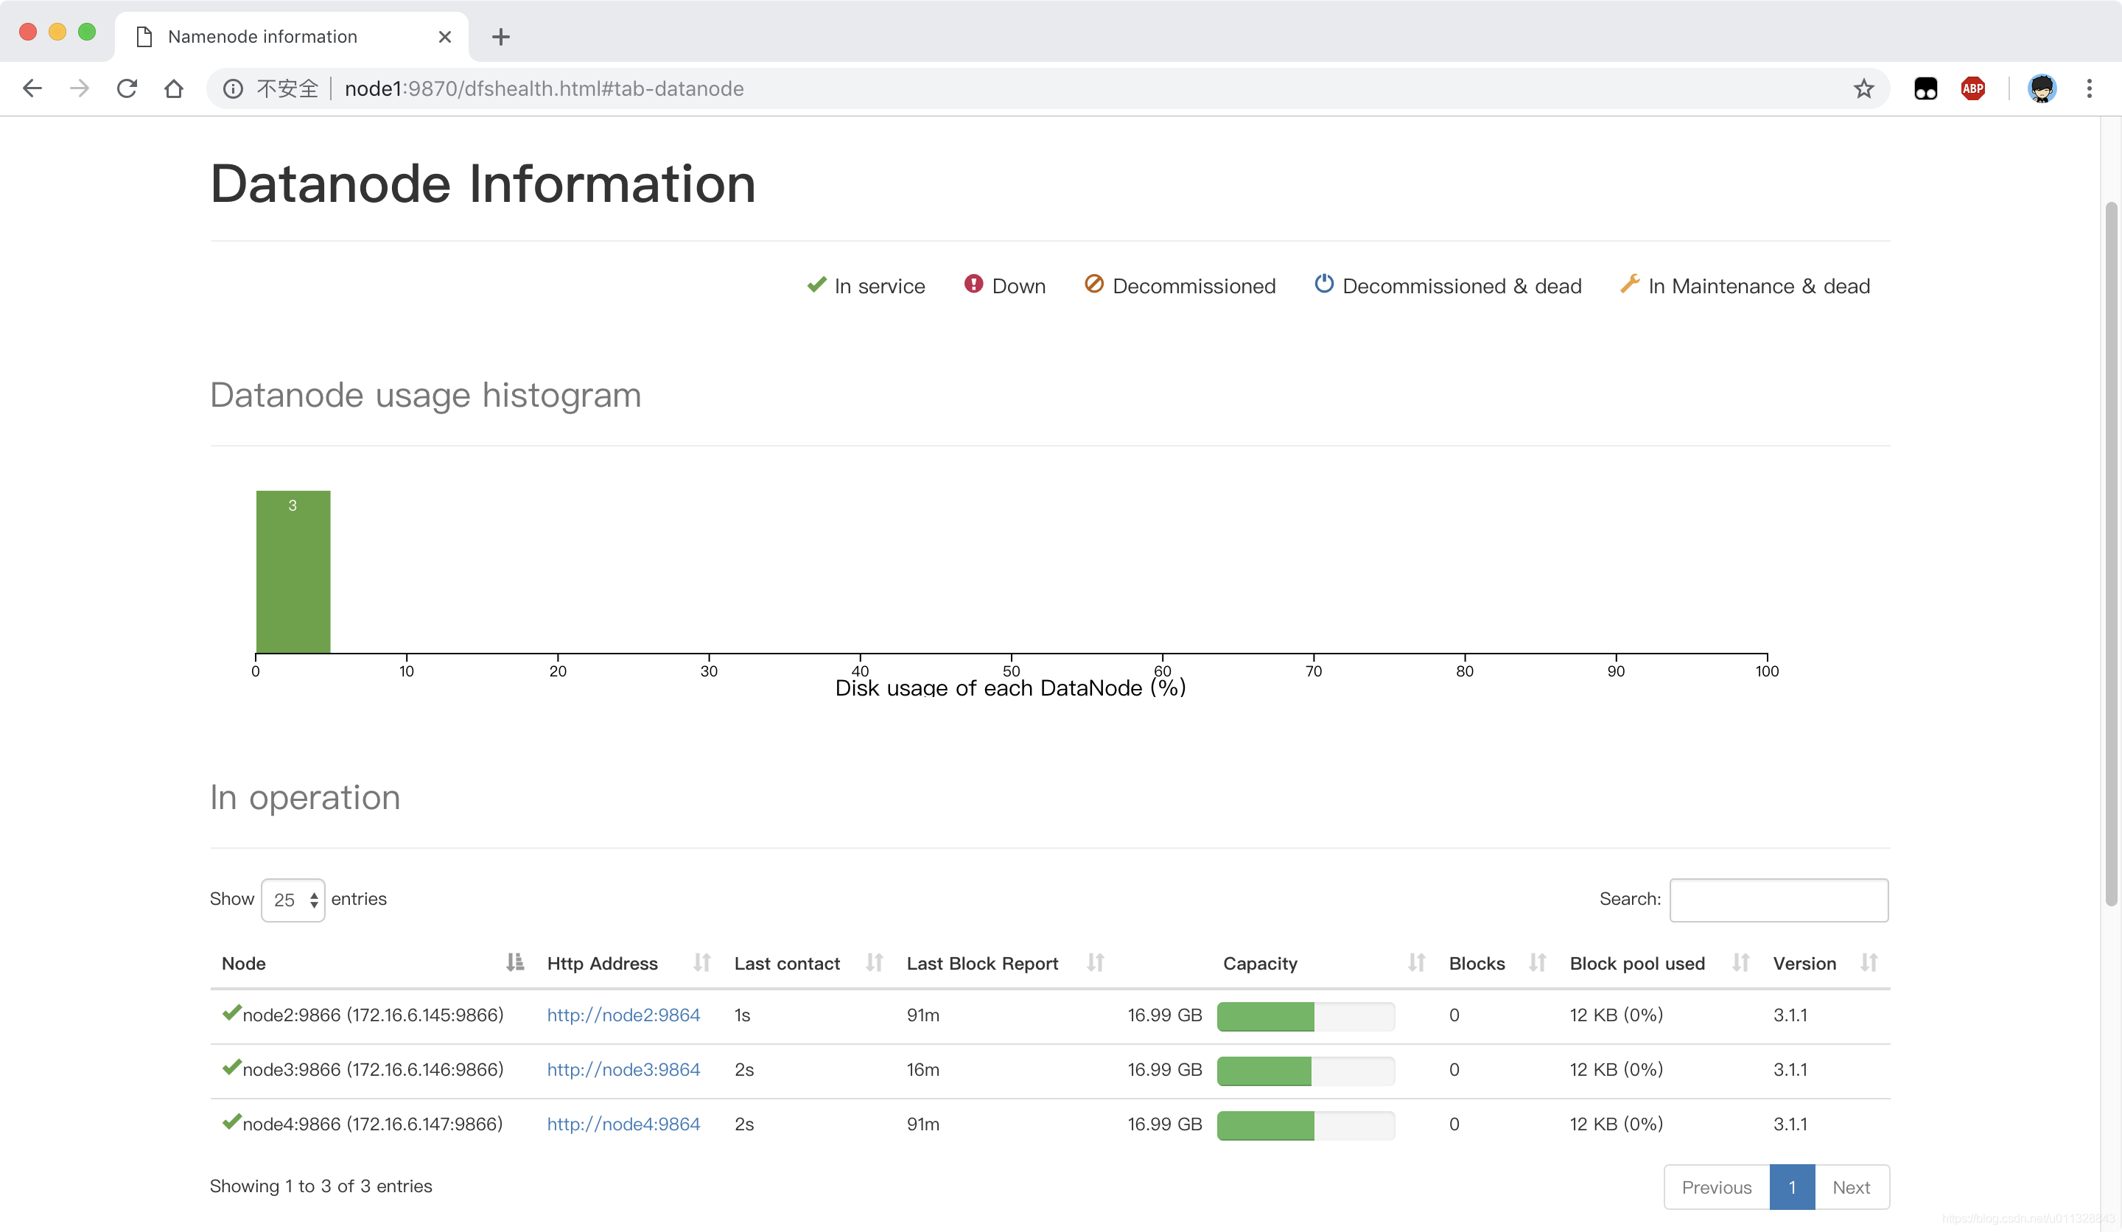This screenshot has width=2122, height=1232.
Task: Go to page 1 in pagination
Action: 1792,1187
